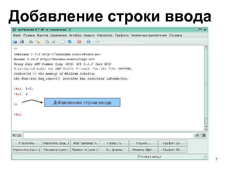
Task: Click the График 2D... button
Action: (x=173, y=143)
